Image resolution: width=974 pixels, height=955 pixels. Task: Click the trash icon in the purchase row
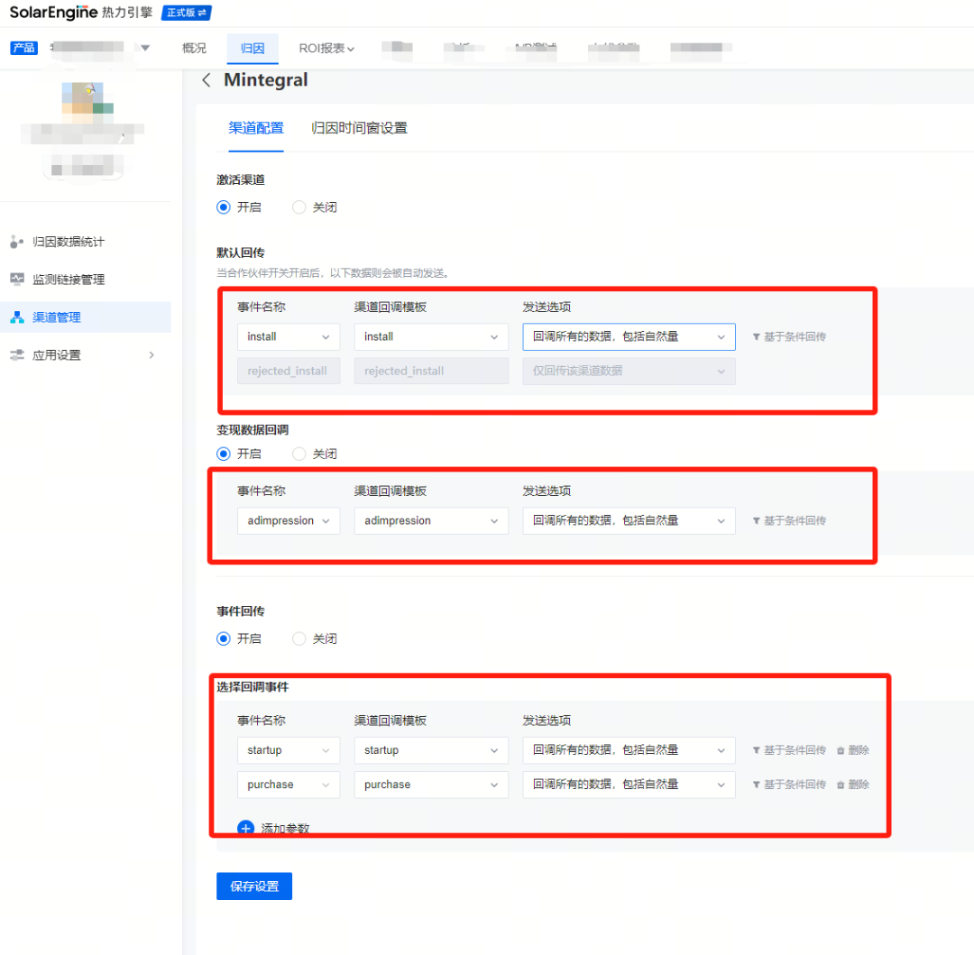point(841,785)
